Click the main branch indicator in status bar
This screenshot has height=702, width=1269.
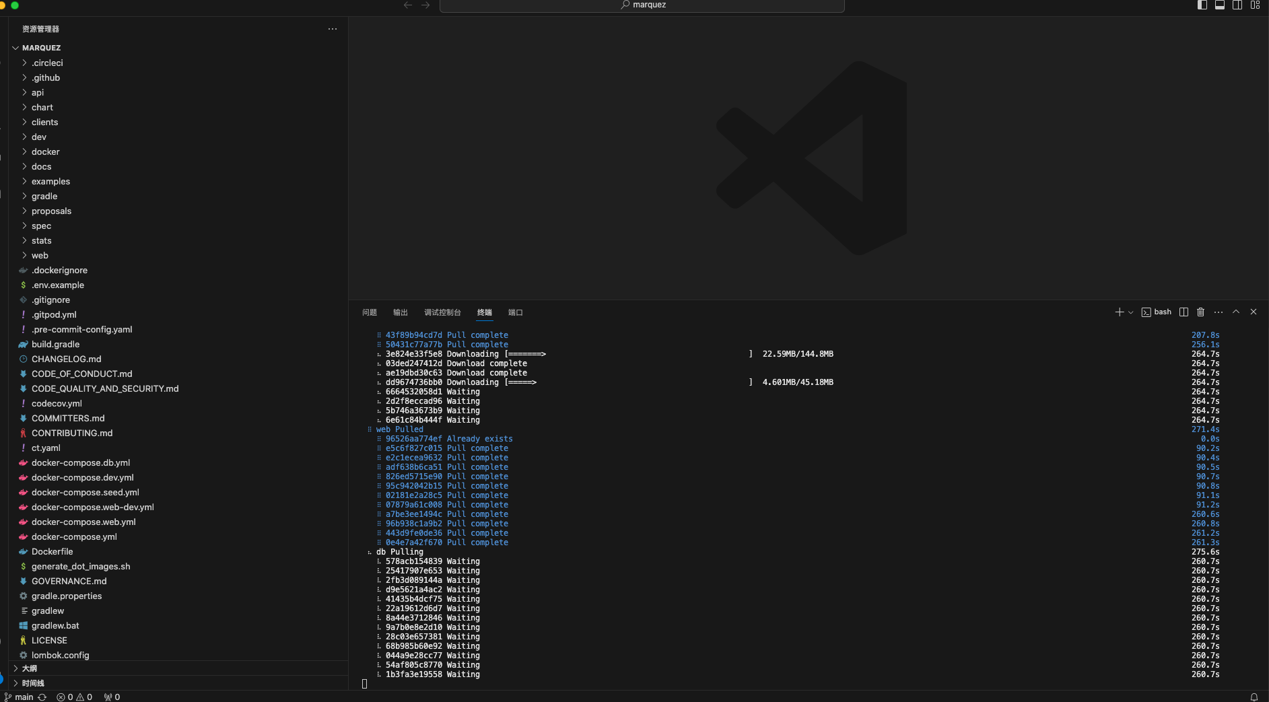(19, 697)
